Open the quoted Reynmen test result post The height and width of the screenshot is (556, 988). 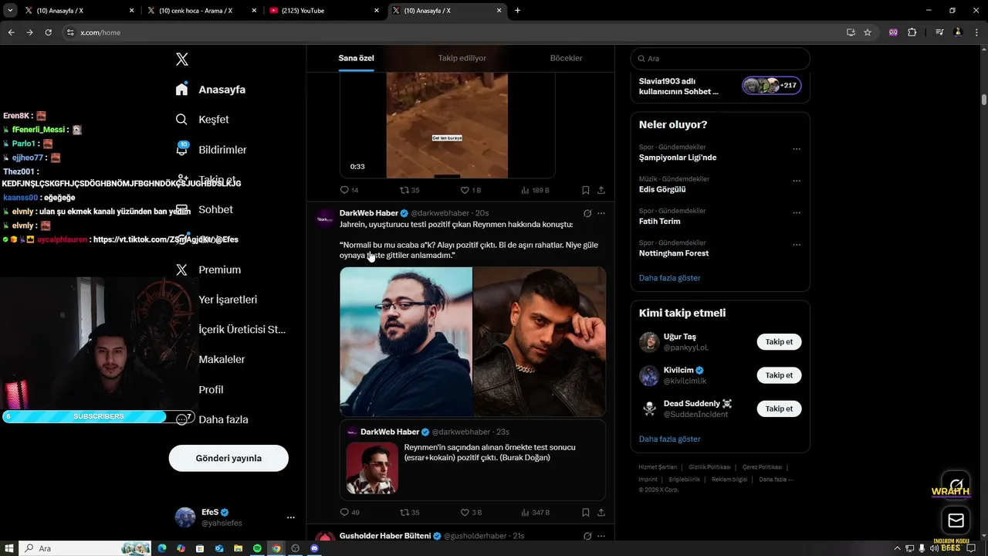tap(472, 460)
